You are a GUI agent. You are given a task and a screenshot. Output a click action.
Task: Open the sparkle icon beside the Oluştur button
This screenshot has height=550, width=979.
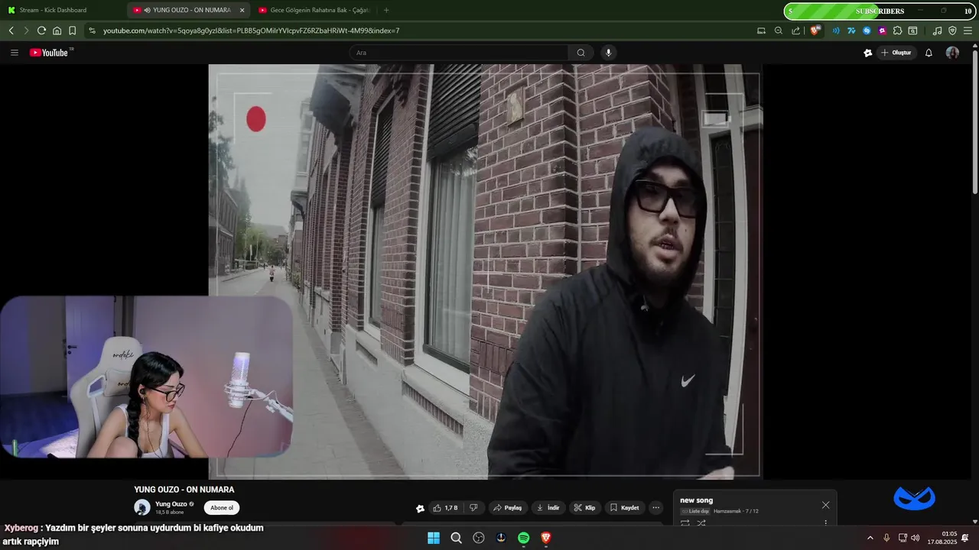(x=867, y=53)
